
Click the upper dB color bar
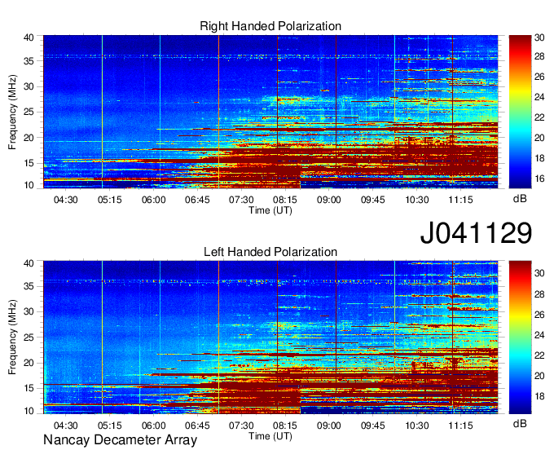[520, 112]
